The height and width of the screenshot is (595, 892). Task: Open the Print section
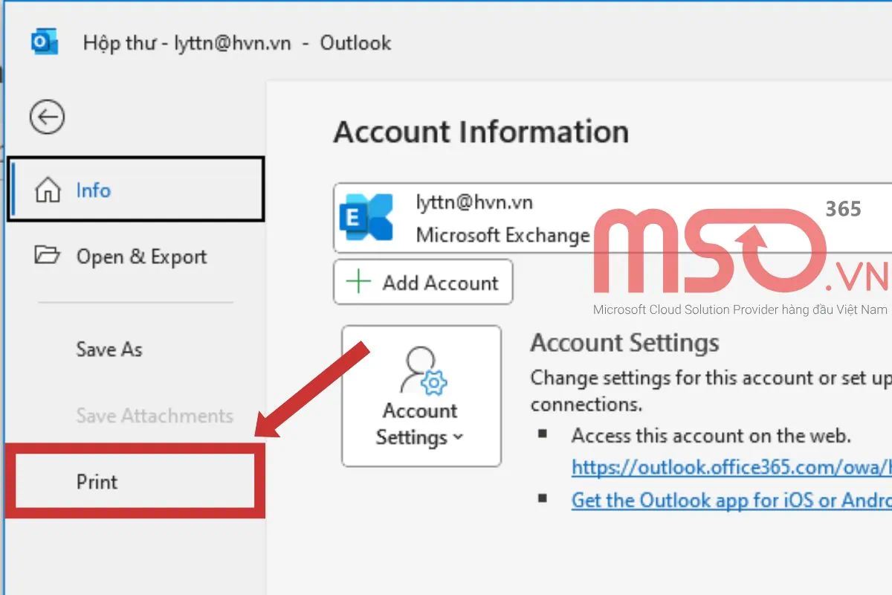click(96, 482)
